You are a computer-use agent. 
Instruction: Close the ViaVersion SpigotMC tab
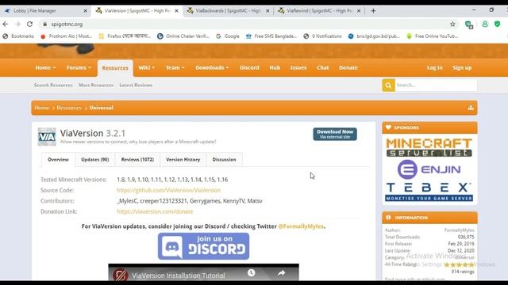pyautogui.click(x=176, y=10)
